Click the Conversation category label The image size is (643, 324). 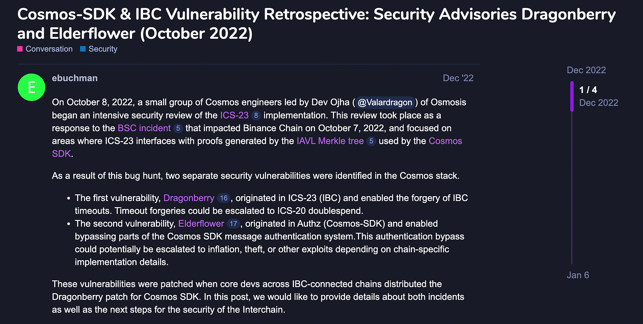click(x=49, y=49)
